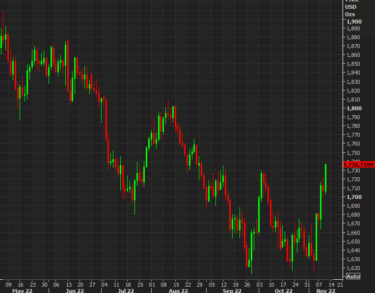The width and height of the screenshot is (375, 293).
Task: Select the 1,760 price label
Action: (x=353, y=144)
